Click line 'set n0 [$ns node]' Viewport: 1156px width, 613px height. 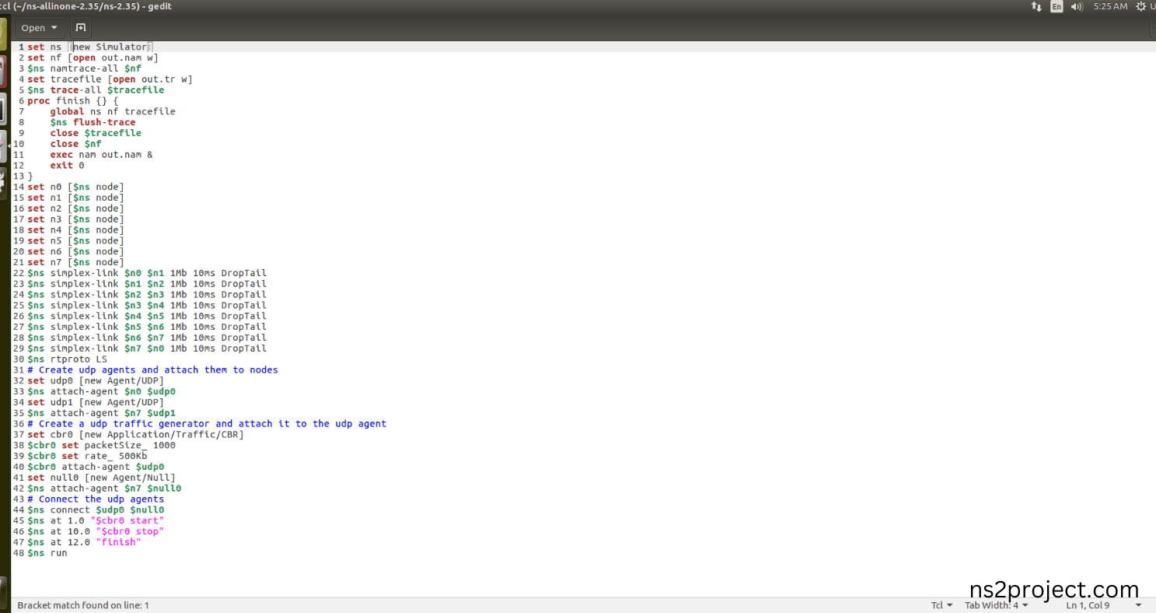75,187
